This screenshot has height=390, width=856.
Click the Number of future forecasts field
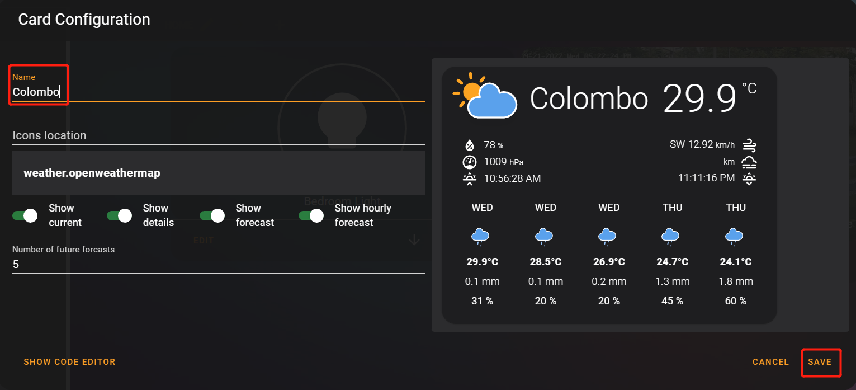coord(219,259)
